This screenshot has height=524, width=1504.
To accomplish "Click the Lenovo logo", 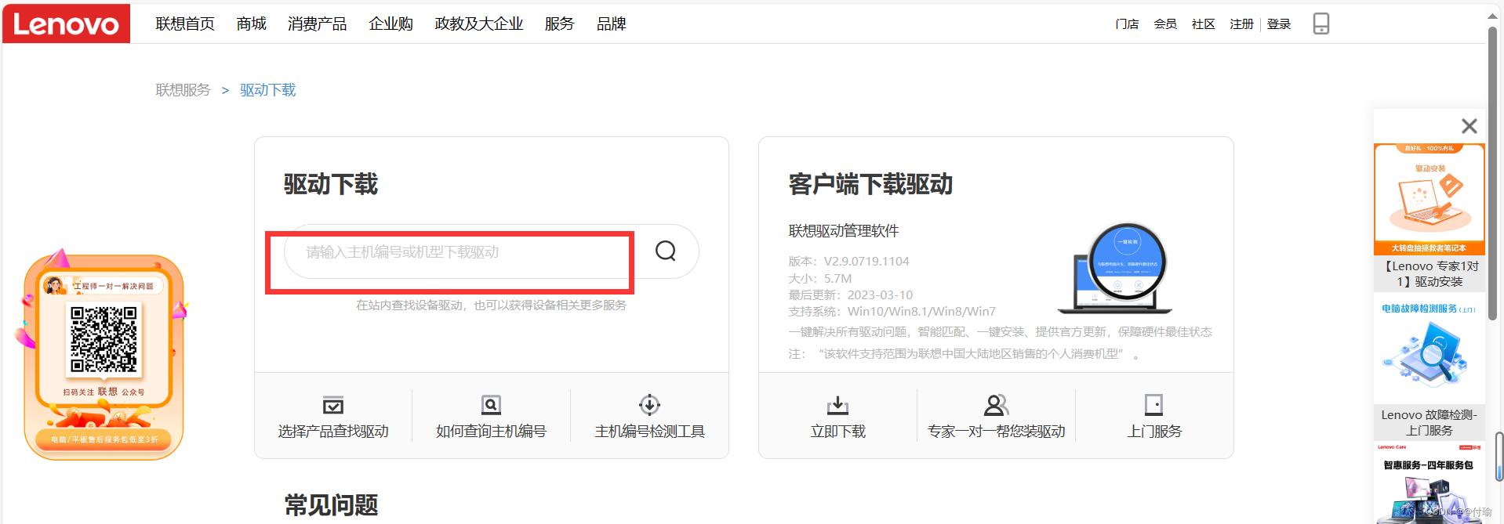I will [66, 23].
